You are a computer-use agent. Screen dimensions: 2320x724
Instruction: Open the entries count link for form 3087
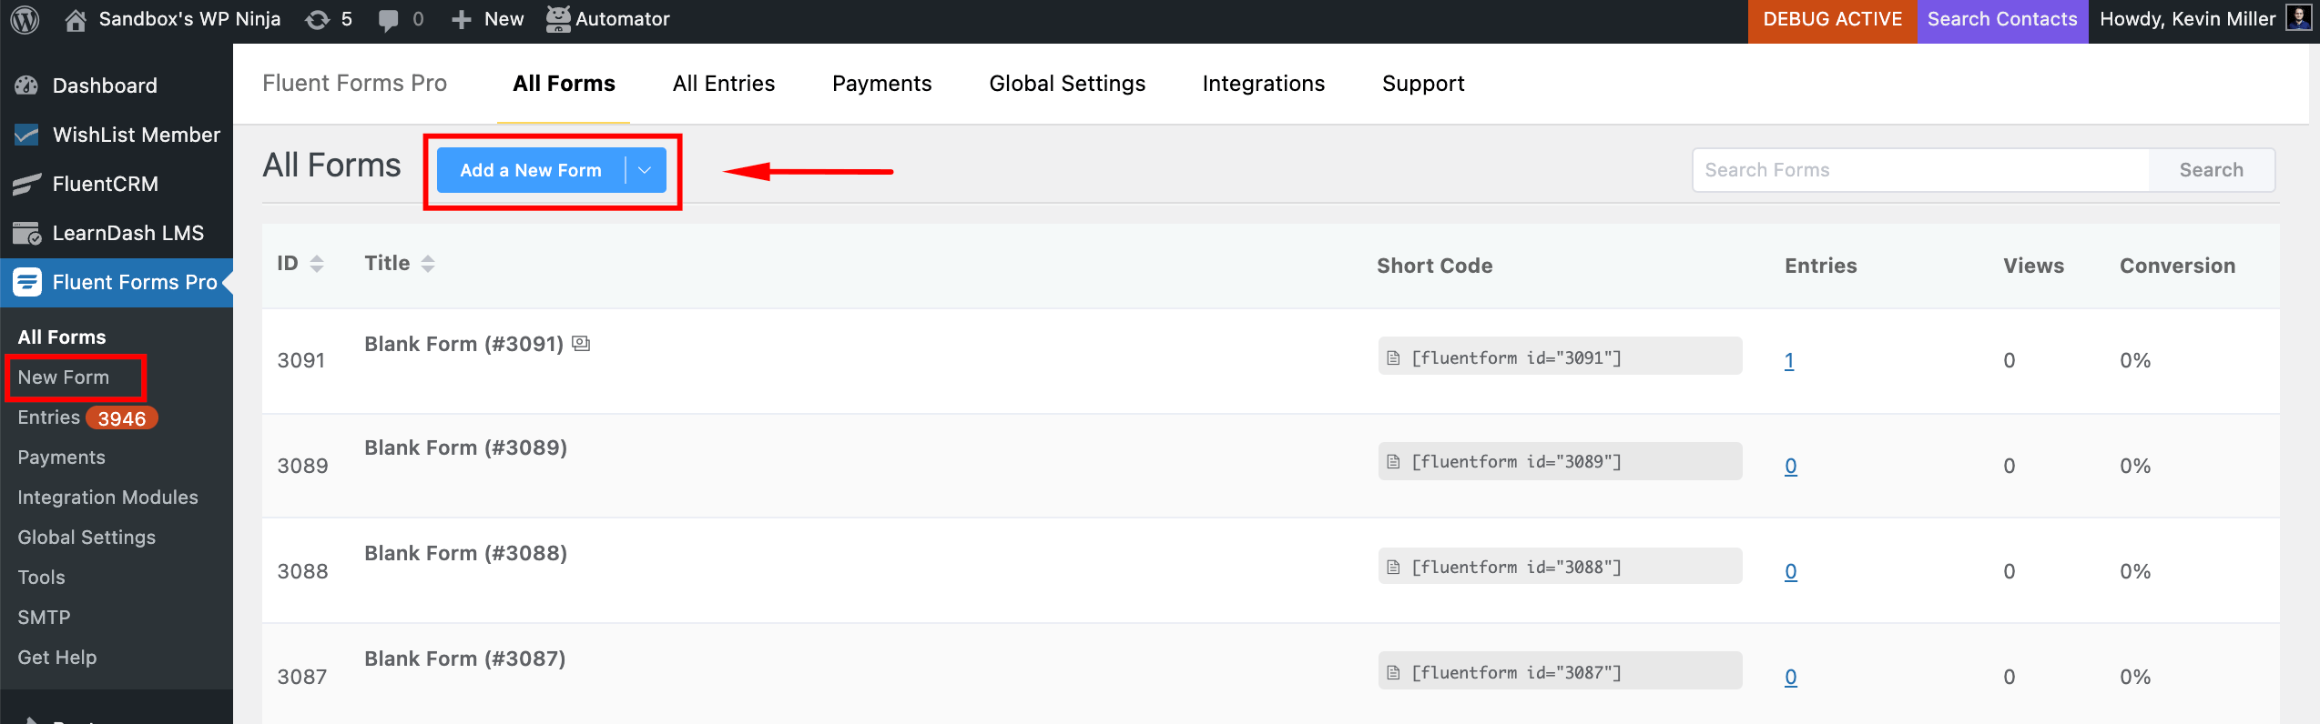click(1790, 677)
